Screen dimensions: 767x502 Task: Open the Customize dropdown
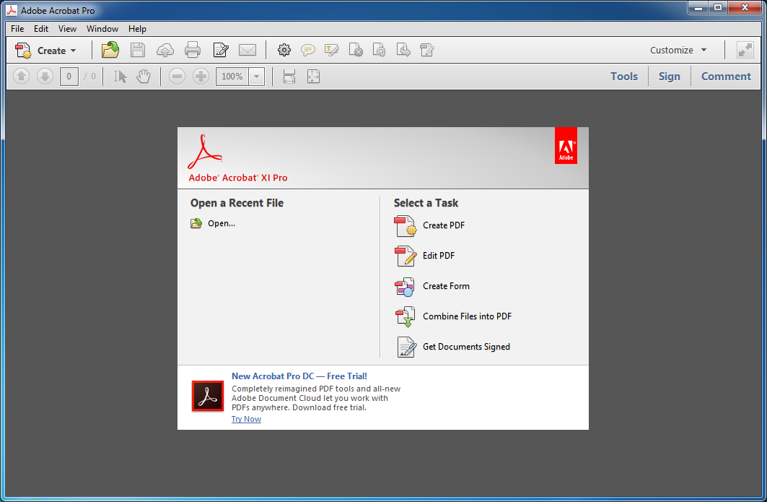678,50
